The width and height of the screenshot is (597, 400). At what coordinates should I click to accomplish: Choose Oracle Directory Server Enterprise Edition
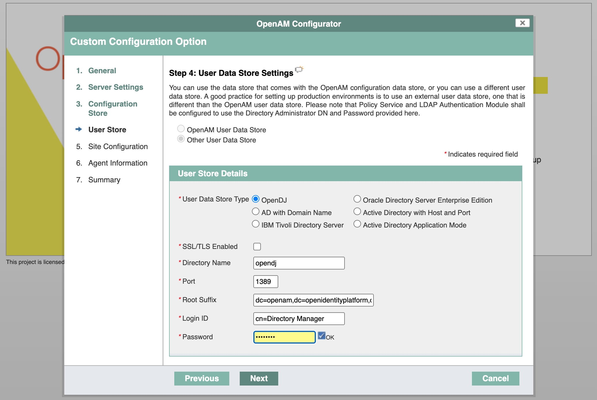point(357,199)
